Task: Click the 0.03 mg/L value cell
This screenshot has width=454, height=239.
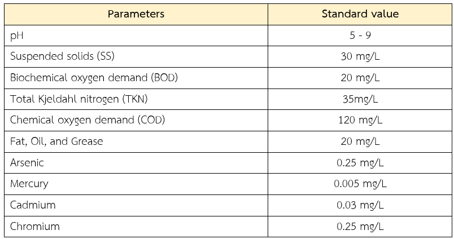Action: tap(360, 205)
